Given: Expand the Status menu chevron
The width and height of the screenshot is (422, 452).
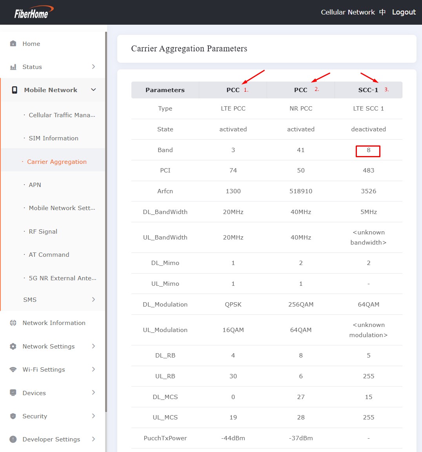Looking at the screenshot, I should 93,67.
